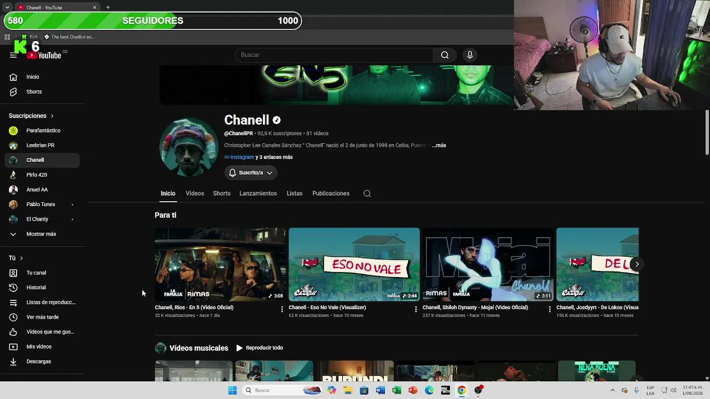Open a new browser tab
The image size is (710, 399).
(x=108, y=7)
